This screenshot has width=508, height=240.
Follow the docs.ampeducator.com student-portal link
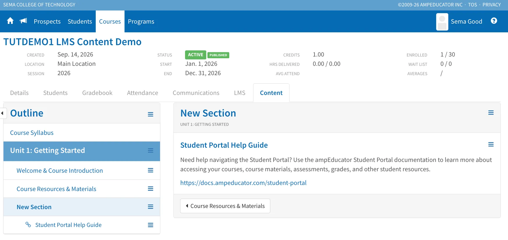point(244,183)
